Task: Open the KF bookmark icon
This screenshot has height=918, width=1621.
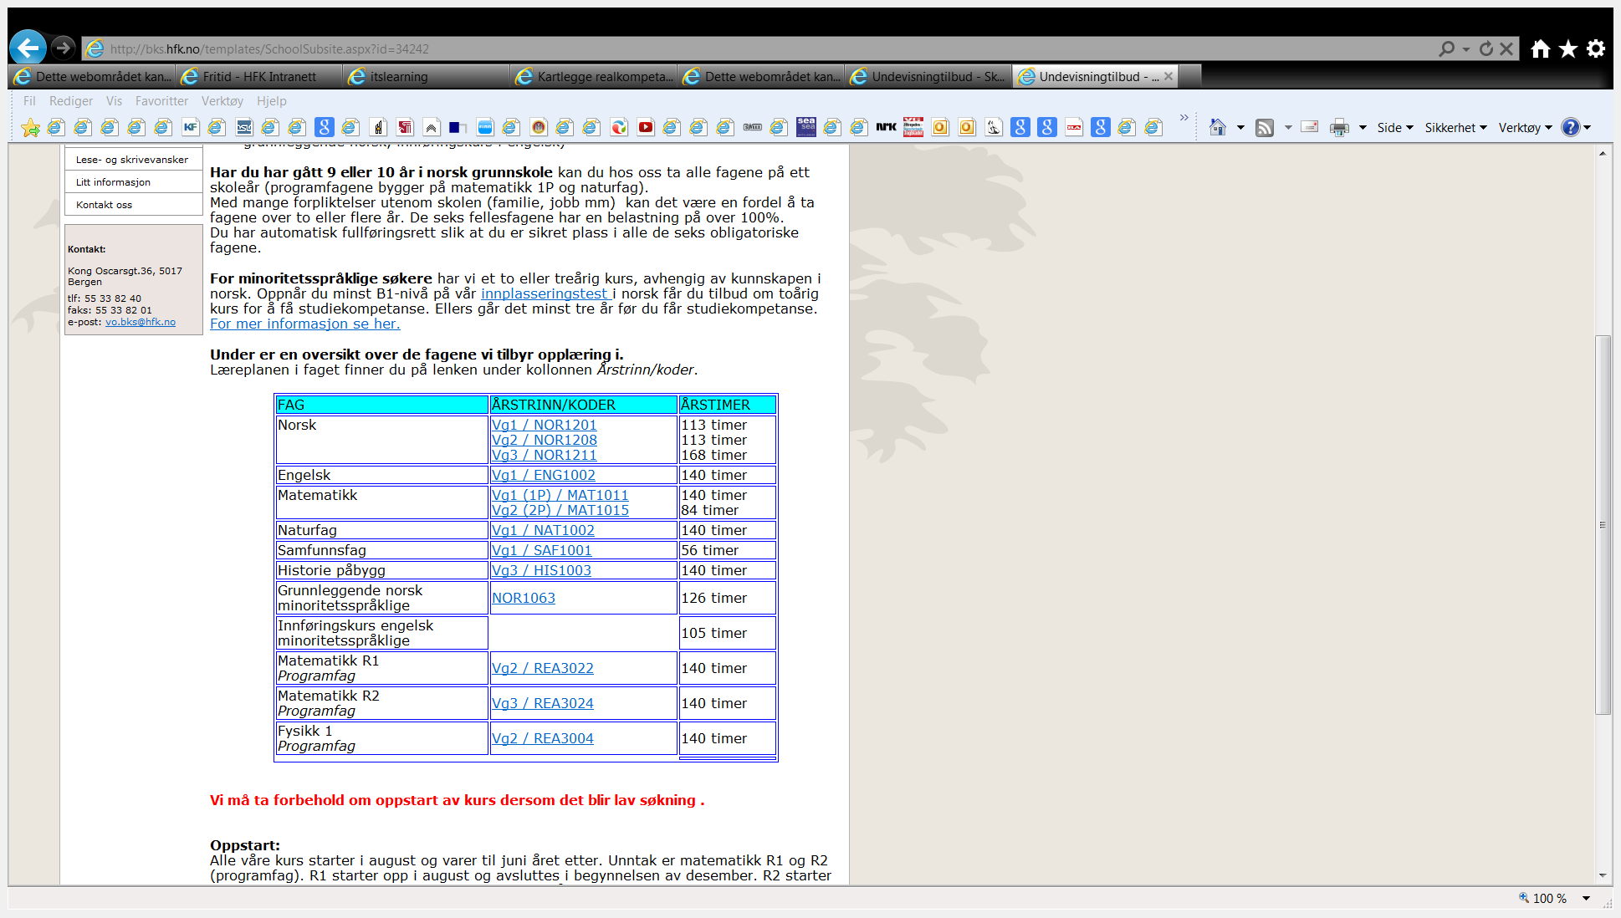Action: click(190, 127)
